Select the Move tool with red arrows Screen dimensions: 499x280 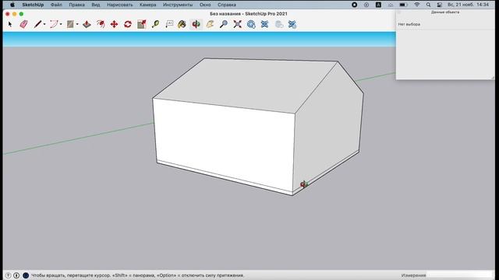pos(114,24)
